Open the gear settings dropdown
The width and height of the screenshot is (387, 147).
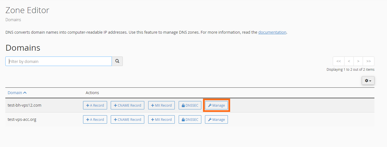click(368, 80)
